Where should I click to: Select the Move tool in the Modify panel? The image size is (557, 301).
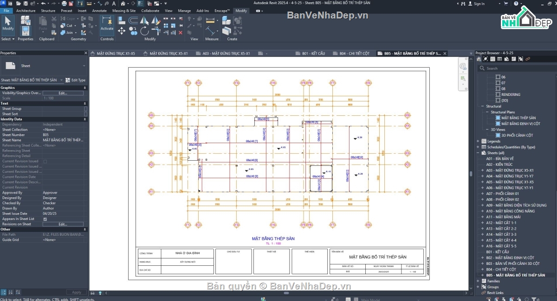tap(122, 31)
